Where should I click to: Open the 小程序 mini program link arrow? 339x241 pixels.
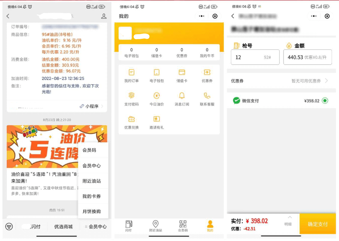coord(102,106)
